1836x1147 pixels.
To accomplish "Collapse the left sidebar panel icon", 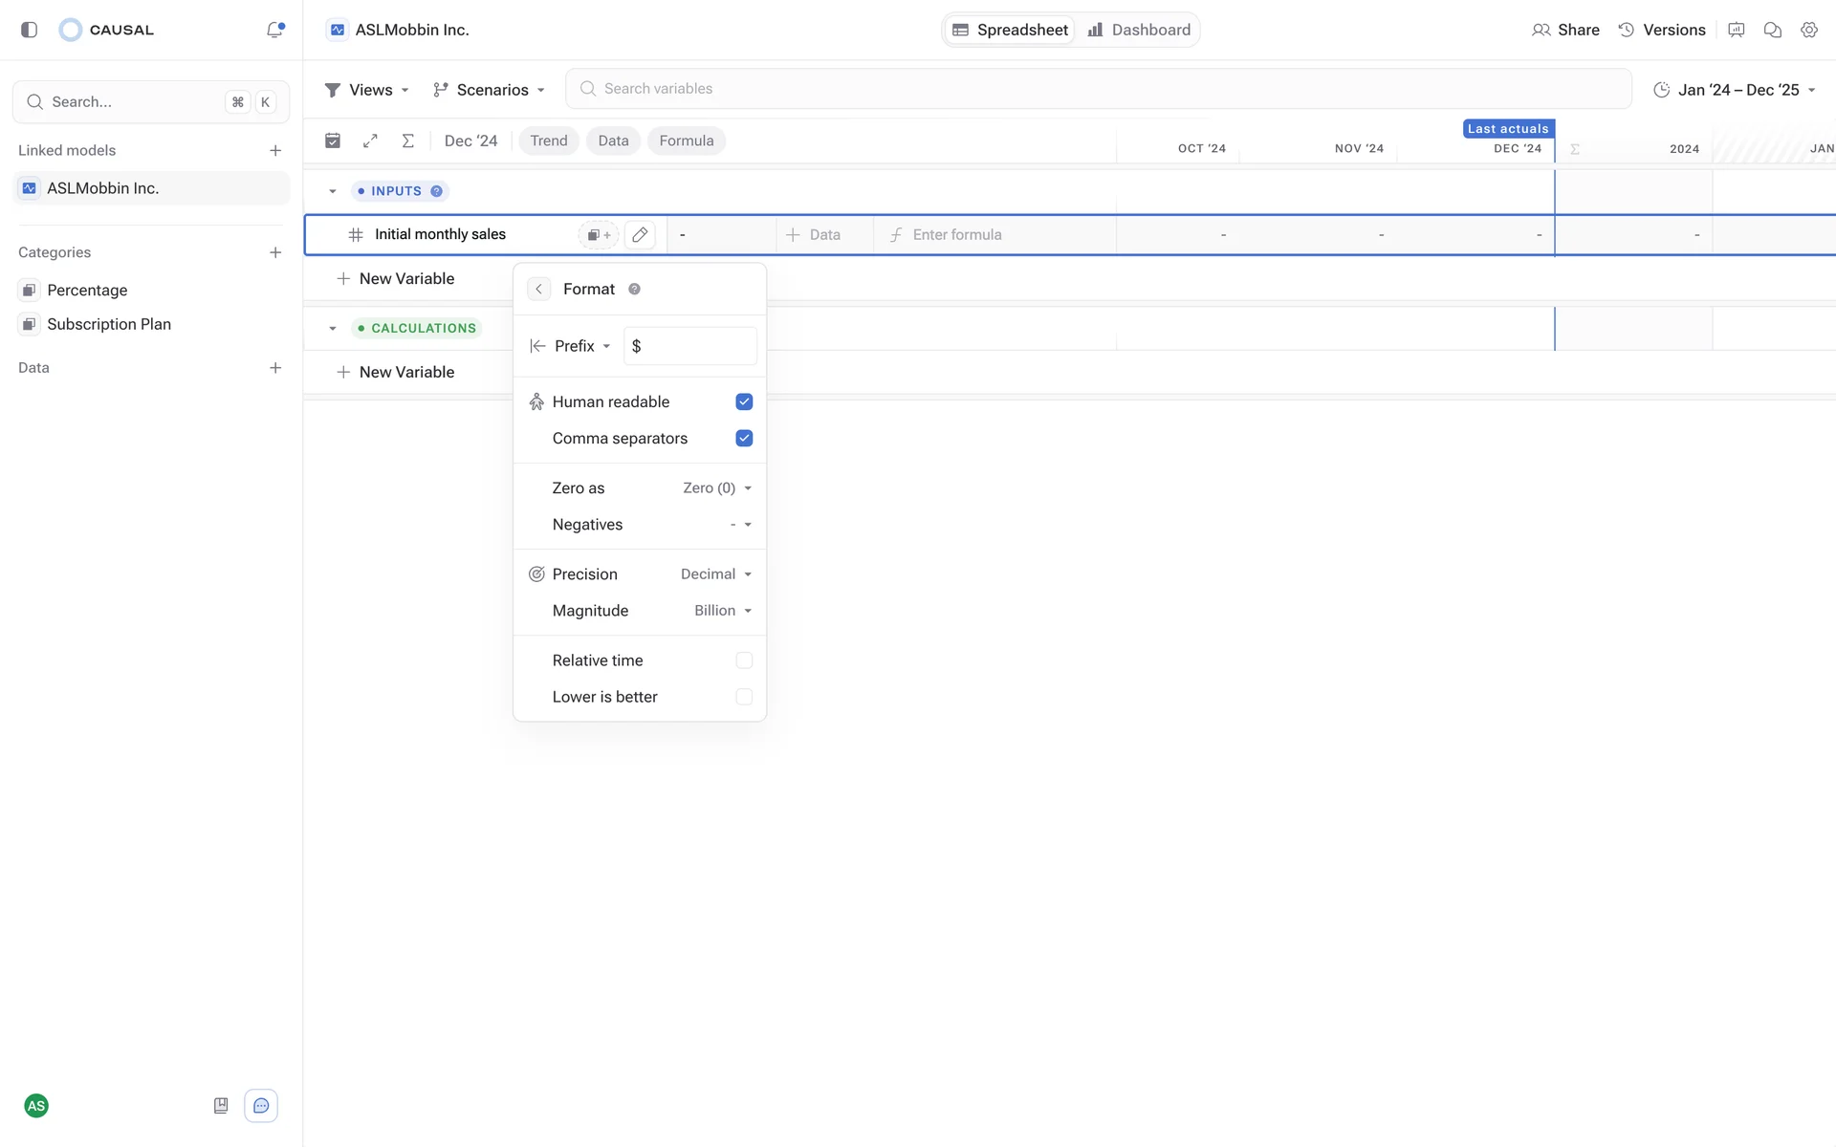I will point(29,30).
